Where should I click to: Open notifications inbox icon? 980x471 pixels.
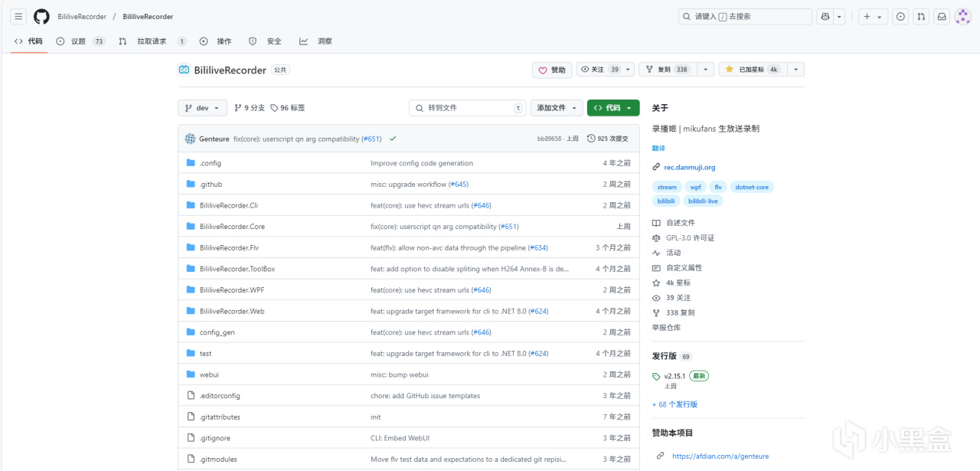click(x=942, y=16)
